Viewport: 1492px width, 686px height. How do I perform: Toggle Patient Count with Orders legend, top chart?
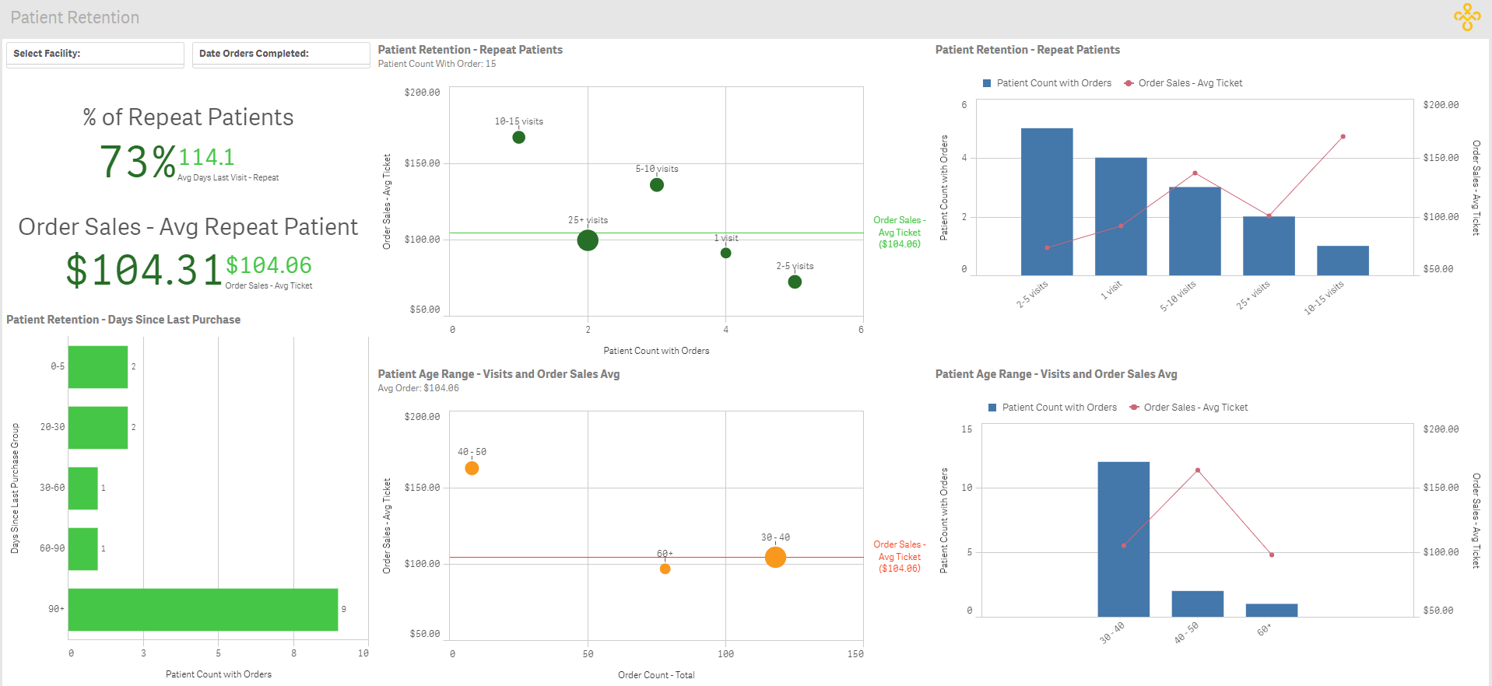pyautogui.click(x=1047, y=83)
